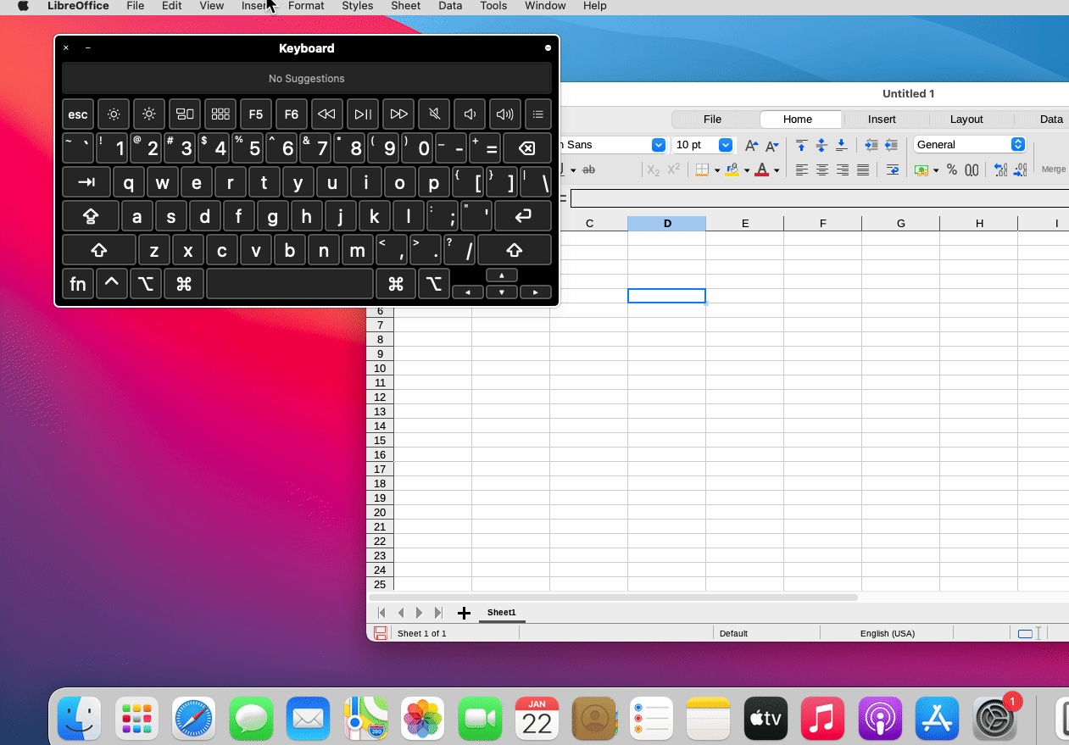Open the Tools menu in the menu bar

(493, 6)
